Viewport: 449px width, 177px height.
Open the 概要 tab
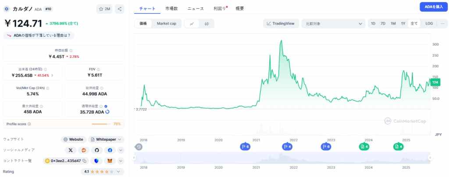[x=240, y=9]
